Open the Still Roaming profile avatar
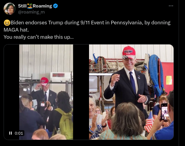Viewport: 185px width, 146px height. [10, 9]
